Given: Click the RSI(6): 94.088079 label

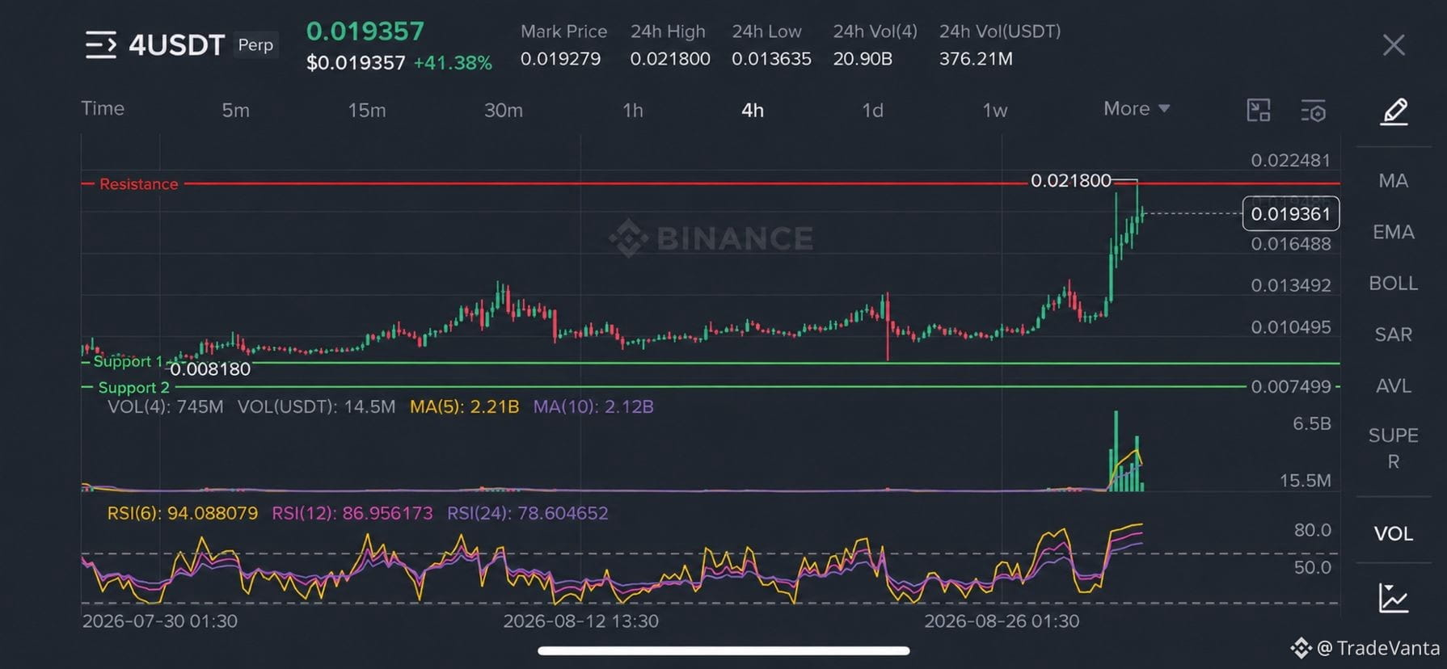Looking at the screenshot, I should 183,513.
